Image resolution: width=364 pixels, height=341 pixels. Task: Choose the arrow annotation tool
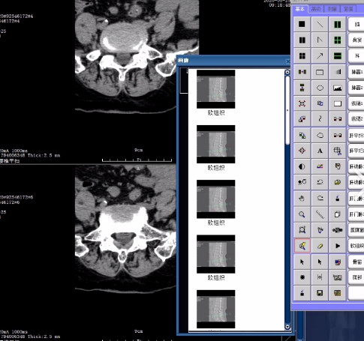(x=320, y=56)
